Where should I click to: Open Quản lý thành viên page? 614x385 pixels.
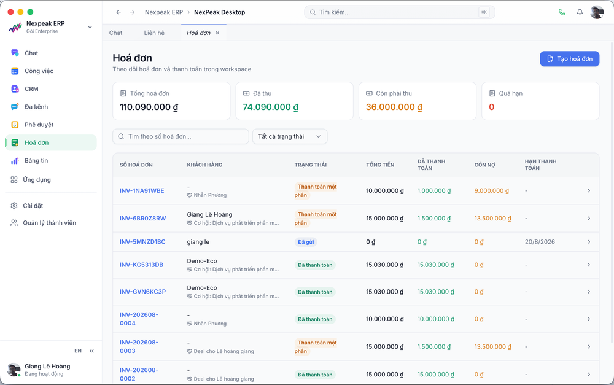51,223
